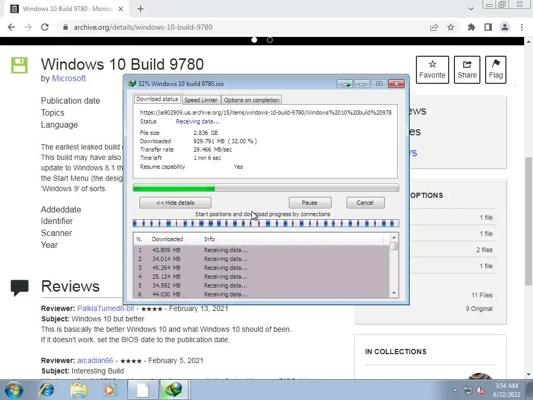Screen dimensions: 533x400
Task: Click the Info column header
Action: click(x=293, y=239)
